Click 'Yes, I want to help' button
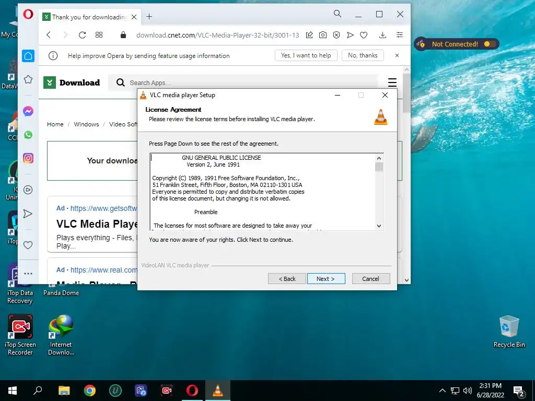Image resolution: width=535 pixels, height=401 pixels. point(306,55)
